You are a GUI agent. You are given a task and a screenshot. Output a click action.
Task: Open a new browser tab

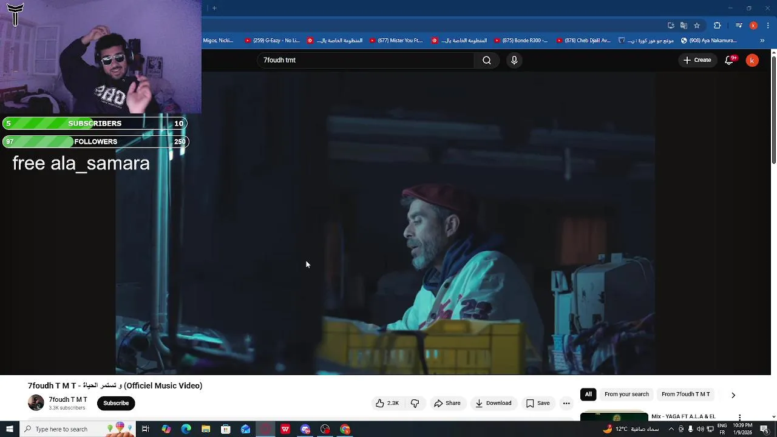click(214, 8)
